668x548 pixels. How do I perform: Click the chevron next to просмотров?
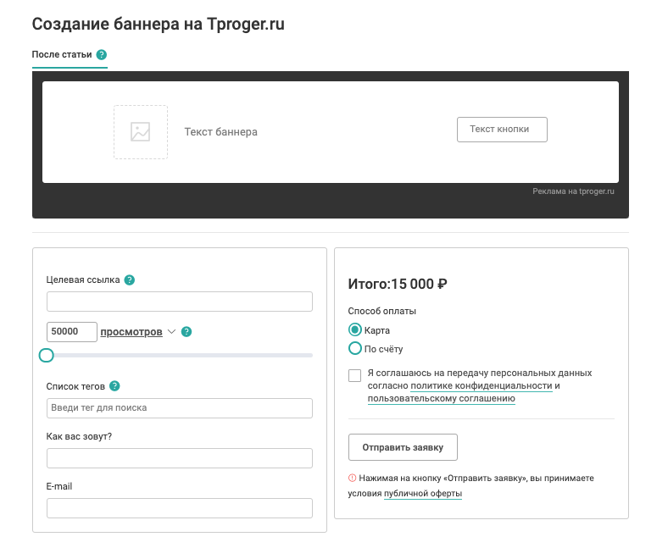[x=172, y=332]
